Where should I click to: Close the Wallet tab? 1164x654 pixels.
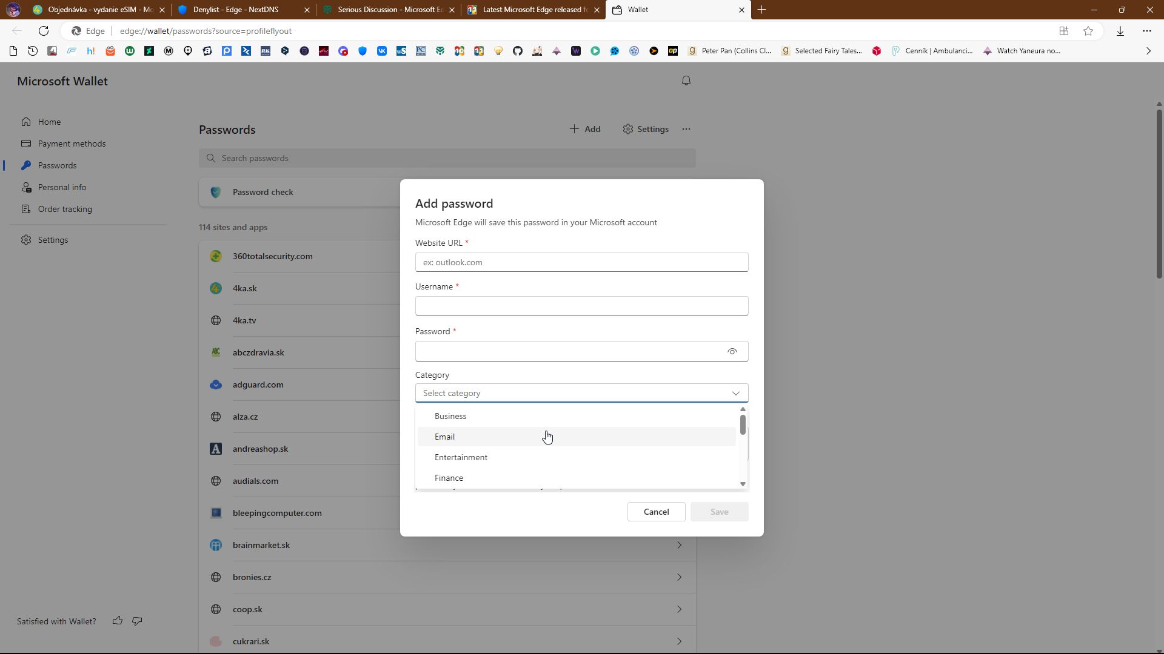point(741,10)
